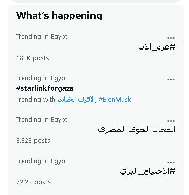Click the Trending with label text
Viewport: 189px width, 195px height.
[x=35, y=100]
